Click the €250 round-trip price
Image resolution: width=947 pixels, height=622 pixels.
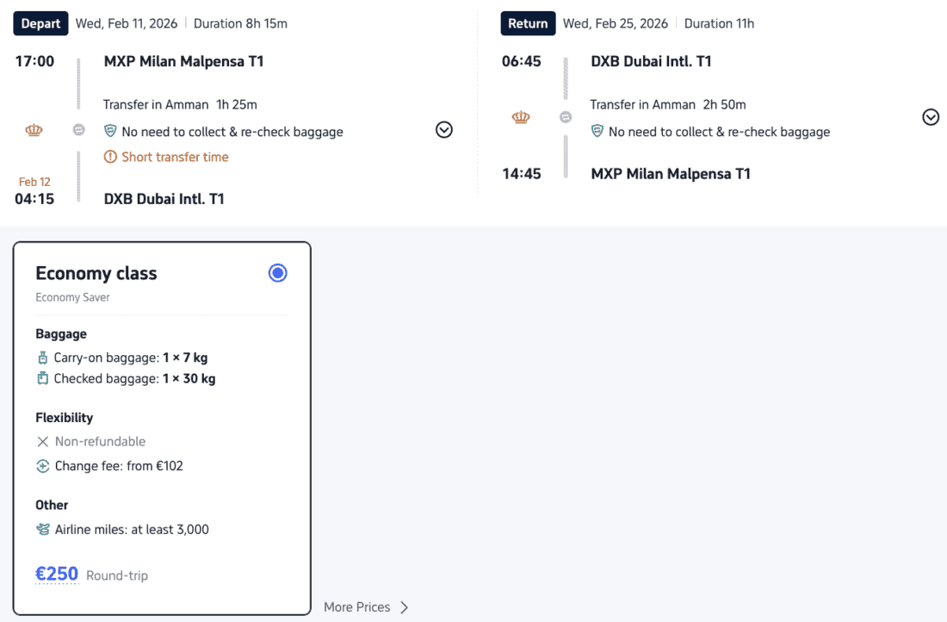[57, 574]
